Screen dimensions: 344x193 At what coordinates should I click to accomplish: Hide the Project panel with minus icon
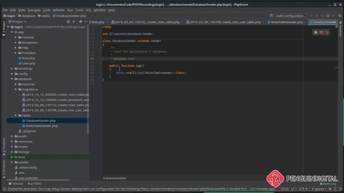click(x=86, y=21)
